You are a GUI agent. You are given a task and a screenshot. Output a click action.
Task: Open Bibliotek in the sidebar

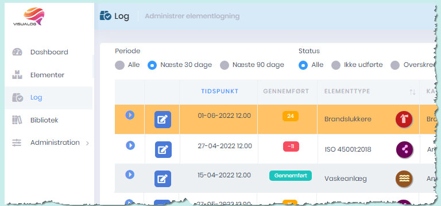pyautogui.click(x=44, y=120)
